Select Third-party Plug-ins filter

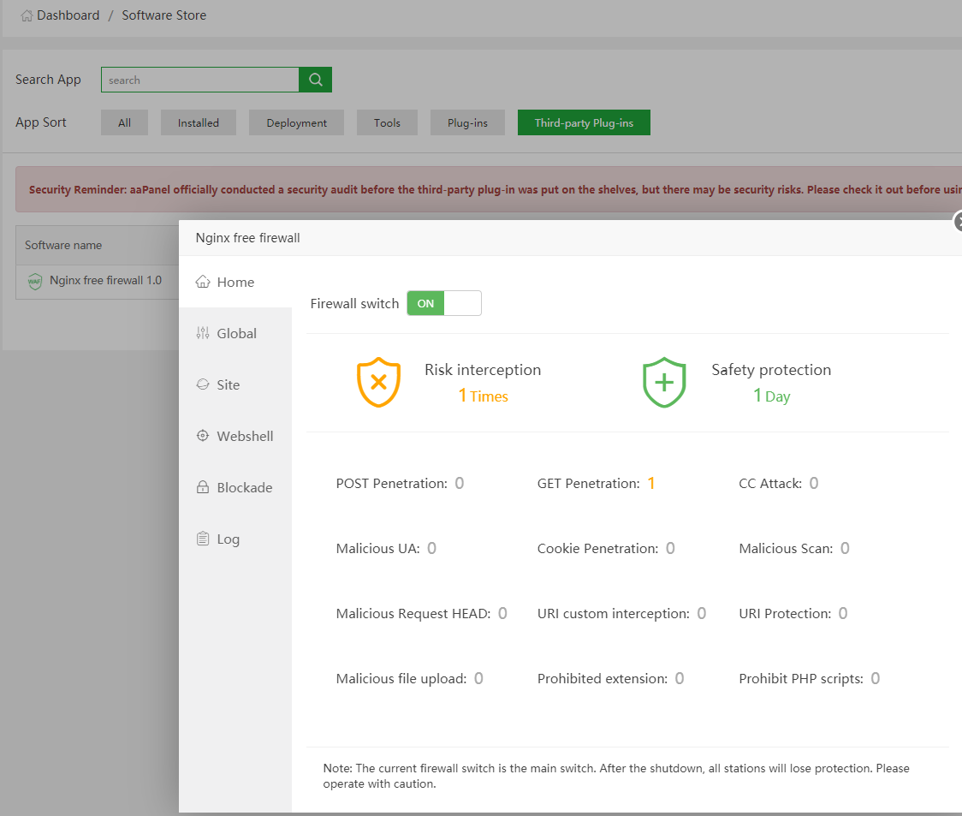(584, 122)
